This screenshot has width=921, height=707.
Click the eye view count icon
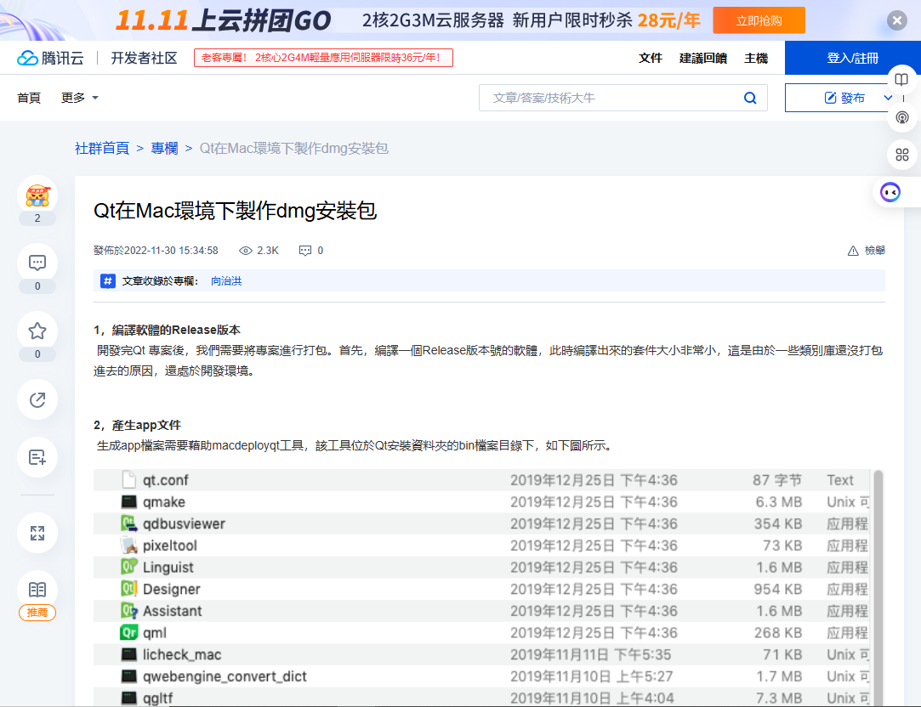[246, 251]
